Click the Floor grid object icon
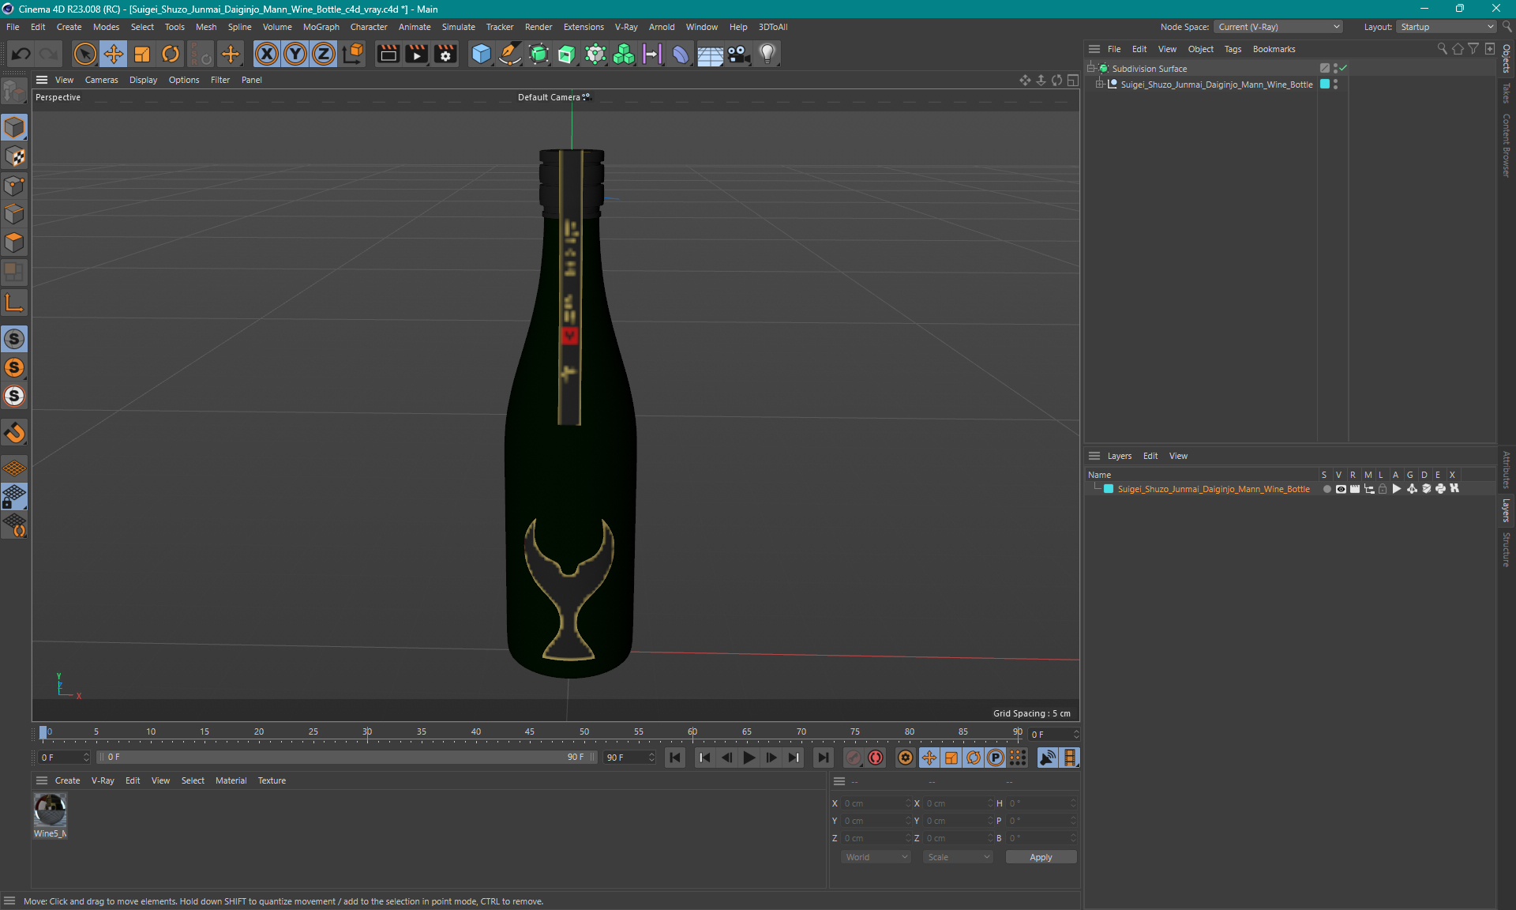 tap(710, 54)
